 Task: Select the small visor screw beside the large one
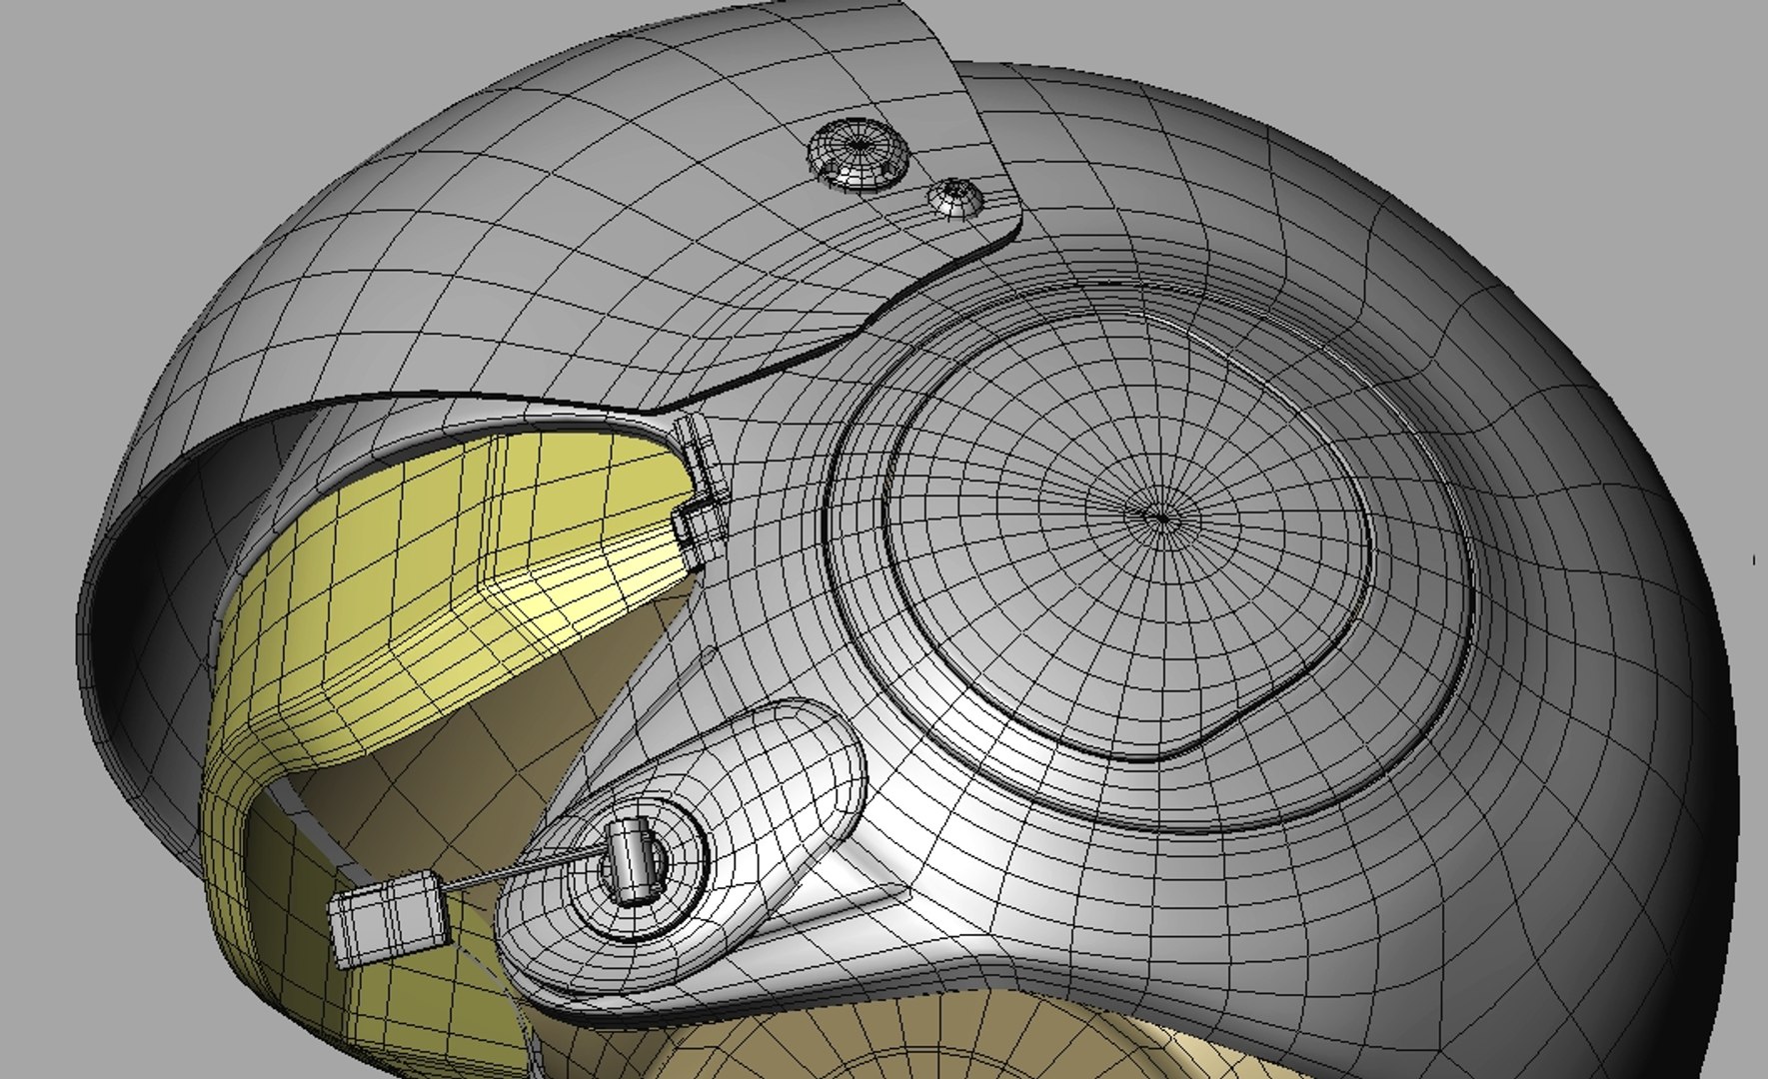click(956, 196)
